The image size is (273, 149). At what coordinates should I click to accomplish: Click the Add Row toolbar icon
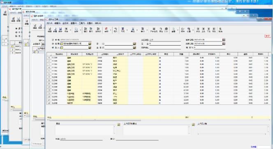(x=86, y=30)
